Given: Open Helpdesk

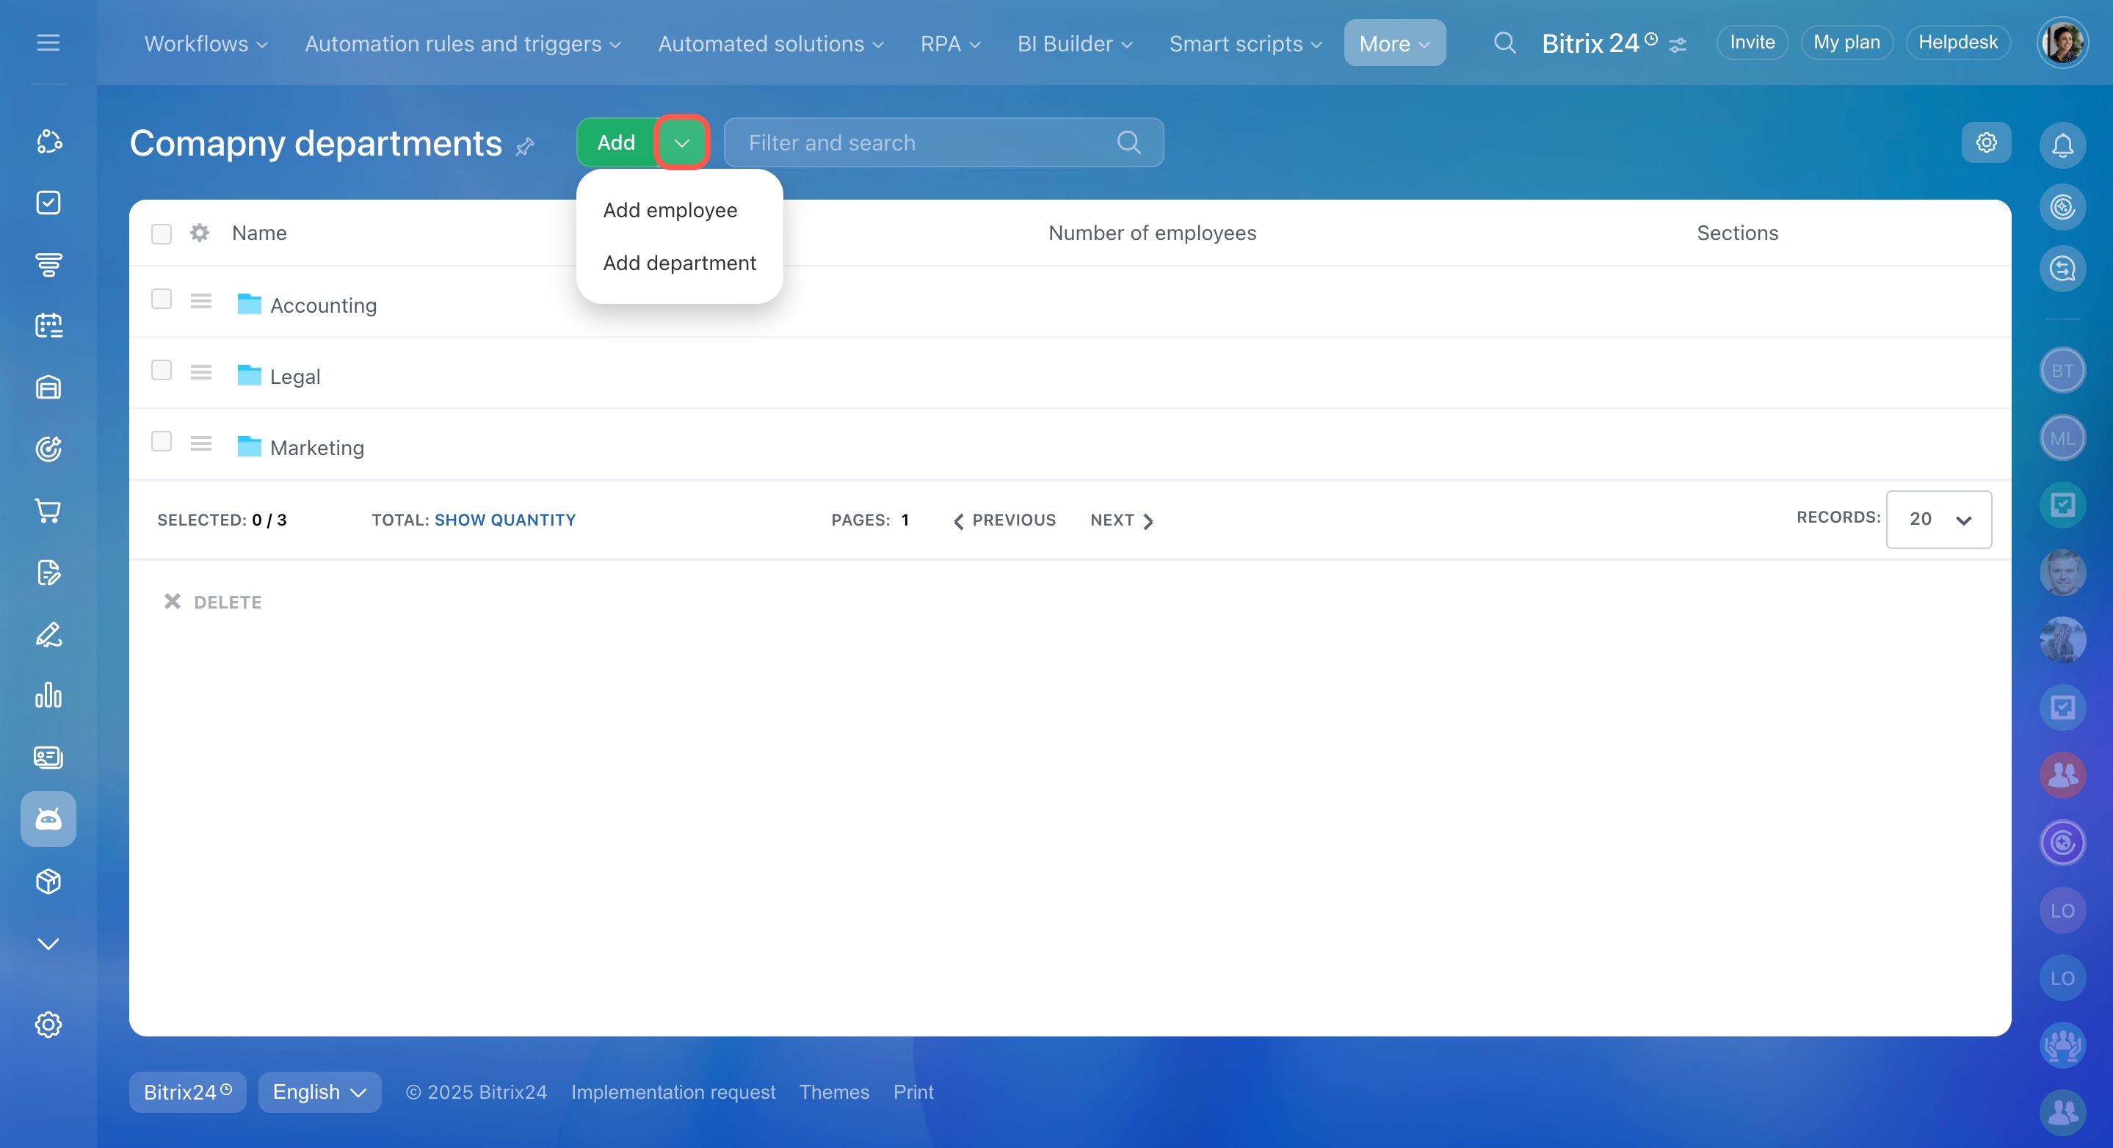Looking at the screenshot, I should click(x=1958, y=43).
